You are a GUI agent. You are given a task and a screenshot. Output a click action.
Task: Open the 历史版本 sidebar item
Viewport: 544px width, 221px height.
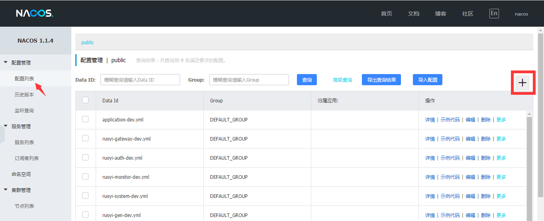[24, 95]
